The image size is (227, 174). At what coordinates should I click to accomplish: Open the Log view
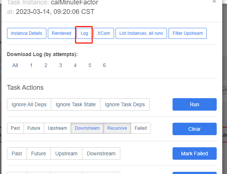click(x=84, y=33)
